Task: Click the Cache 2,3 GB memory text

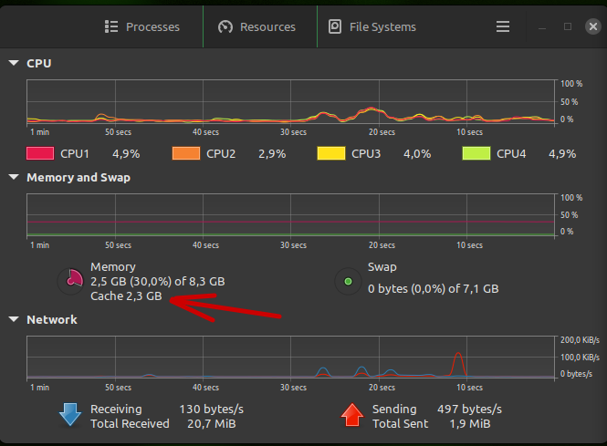Action: point(126,296)
